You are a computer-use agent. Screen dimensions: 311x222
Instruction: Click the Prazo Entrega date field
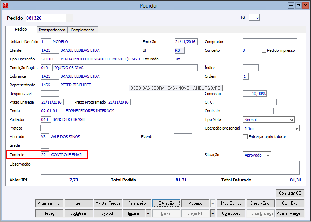52,102
